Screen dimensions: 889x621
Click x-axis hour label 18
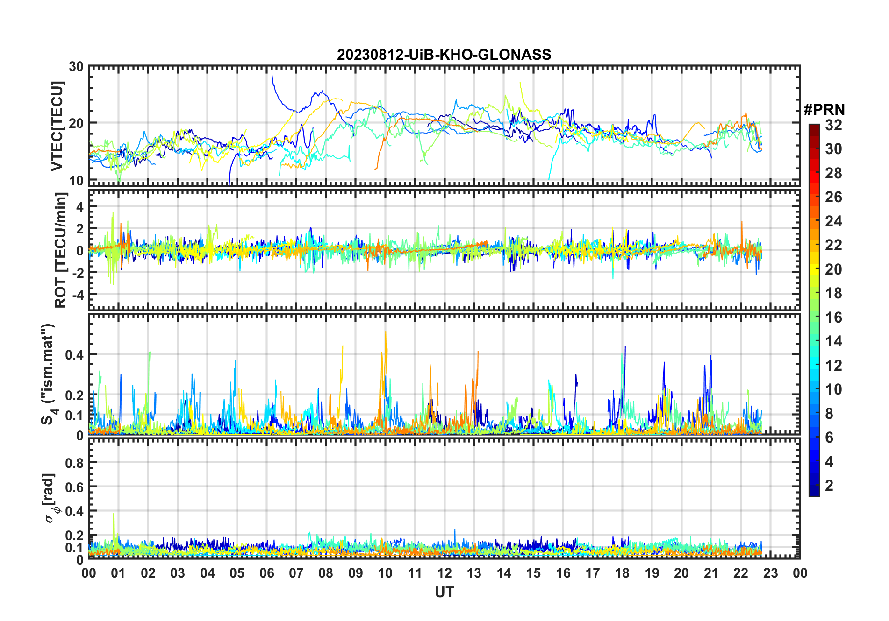tap(622, 573)
